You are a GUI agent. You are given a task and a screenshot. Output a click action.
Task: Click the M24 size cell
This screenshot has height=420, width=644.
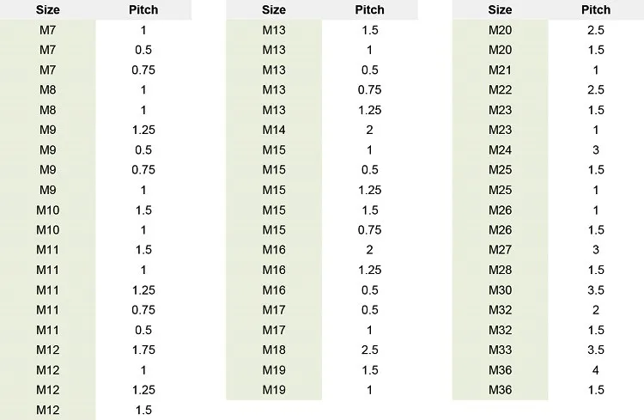point(500,149)
